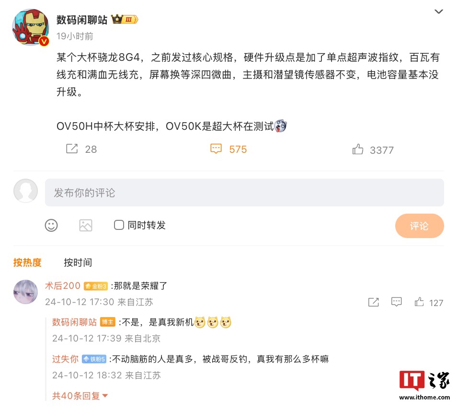Open 数码闲聊站 profile name at post top

(82, 20)
